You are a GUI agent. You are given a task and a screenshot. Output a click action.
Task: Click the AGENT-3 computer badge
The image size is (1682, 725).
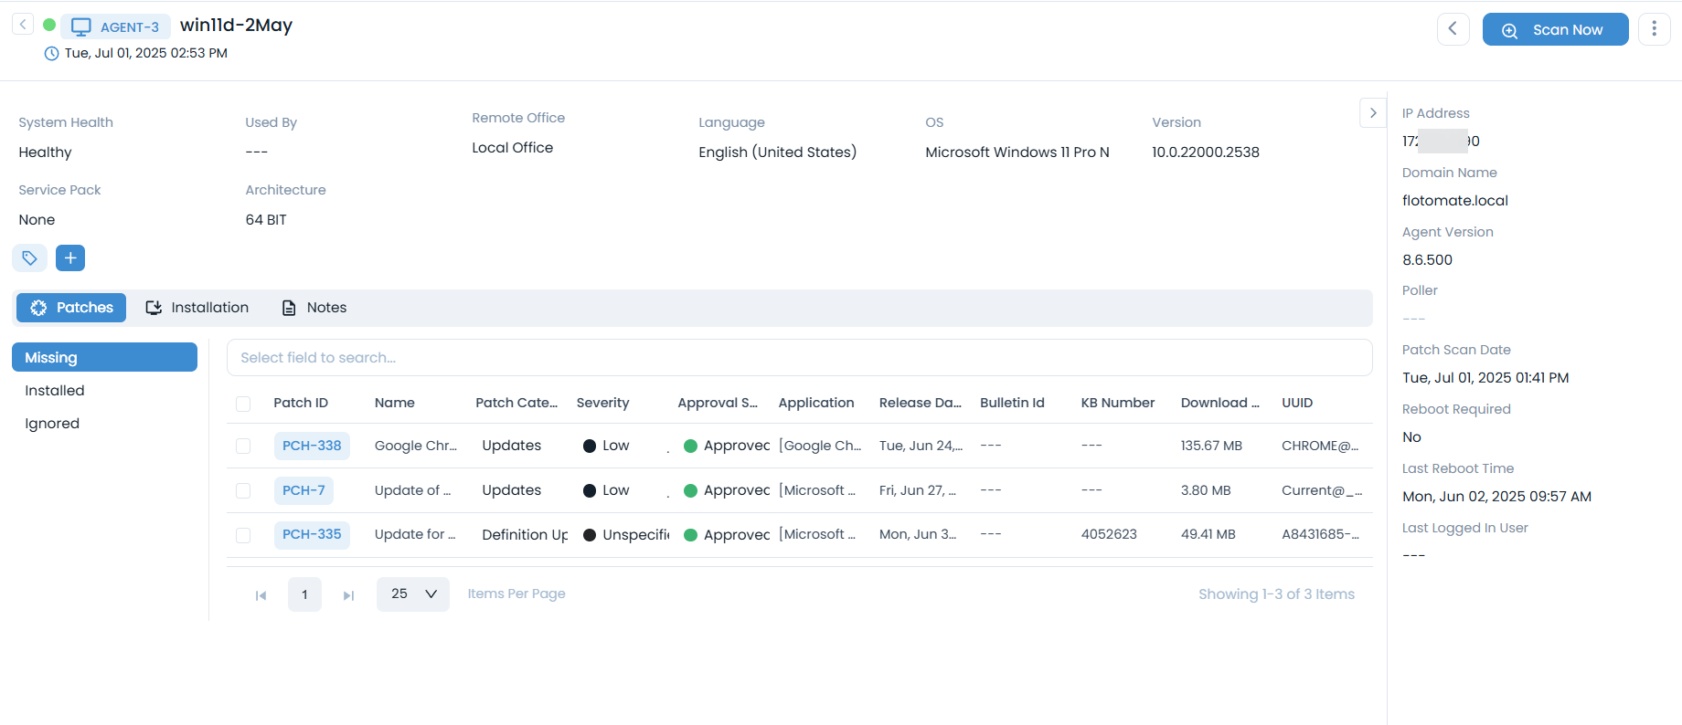pos(115,26)
